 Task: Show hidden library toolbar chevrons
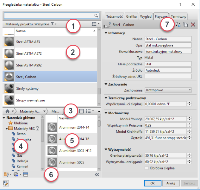pyautogui.click(x=99, y=111)
